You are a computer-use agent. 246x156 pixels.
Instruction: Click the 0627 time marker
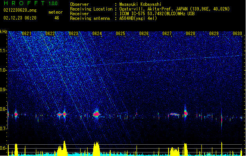pyautogui.click(x=167, y=34)
